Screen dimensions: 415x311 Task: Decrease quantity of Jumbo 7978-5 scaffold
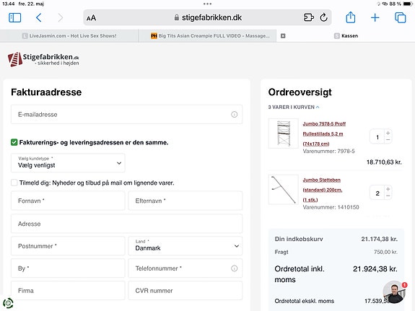tap(388, 140)
